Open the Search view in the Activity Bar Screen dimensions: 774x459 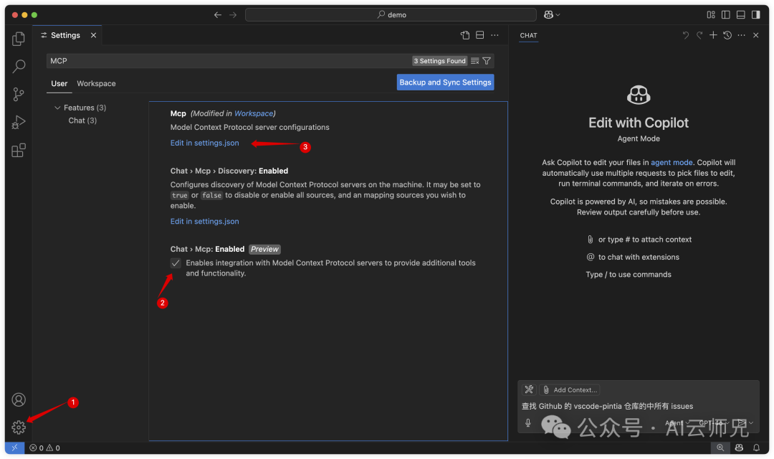[x=18, y=66]
